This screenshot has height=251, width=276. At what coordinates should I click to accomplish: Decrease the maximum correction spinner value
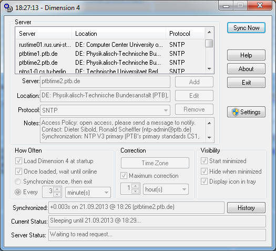pos(135,192)
